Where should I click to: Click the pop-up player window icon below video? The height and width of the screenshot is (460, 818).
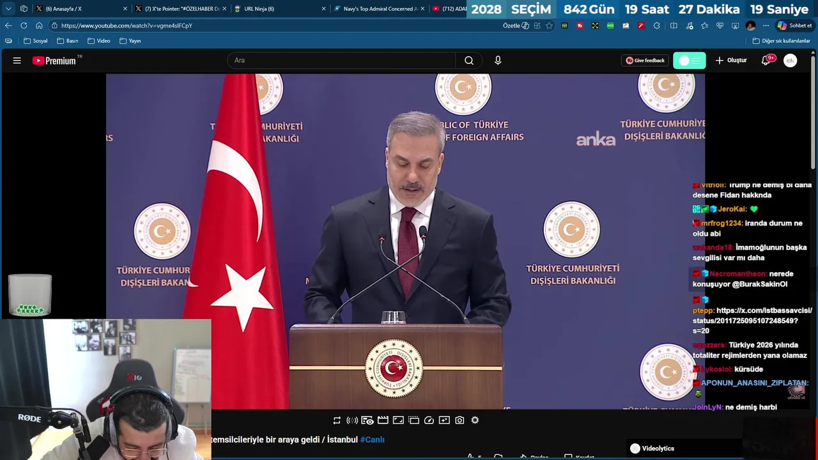point(413,420)
